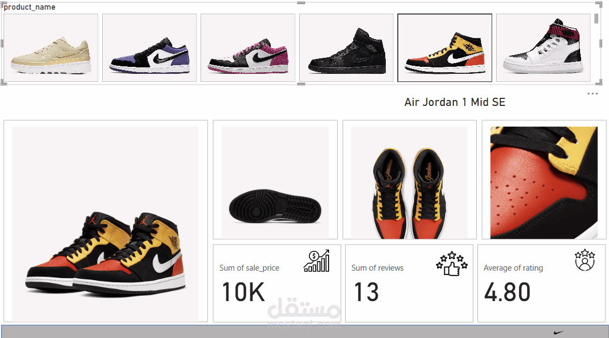This screenshot has height=338, width=609.
Task: Click the Average of rating card
Action: pyautogui.click(x=542, y=283)
